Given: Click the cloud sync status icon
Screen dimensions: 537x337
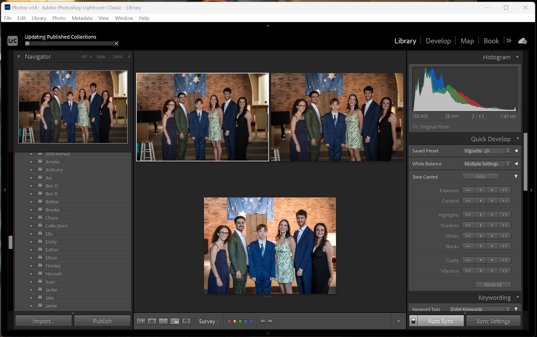Looking at the screenshot, I should 522,41.
